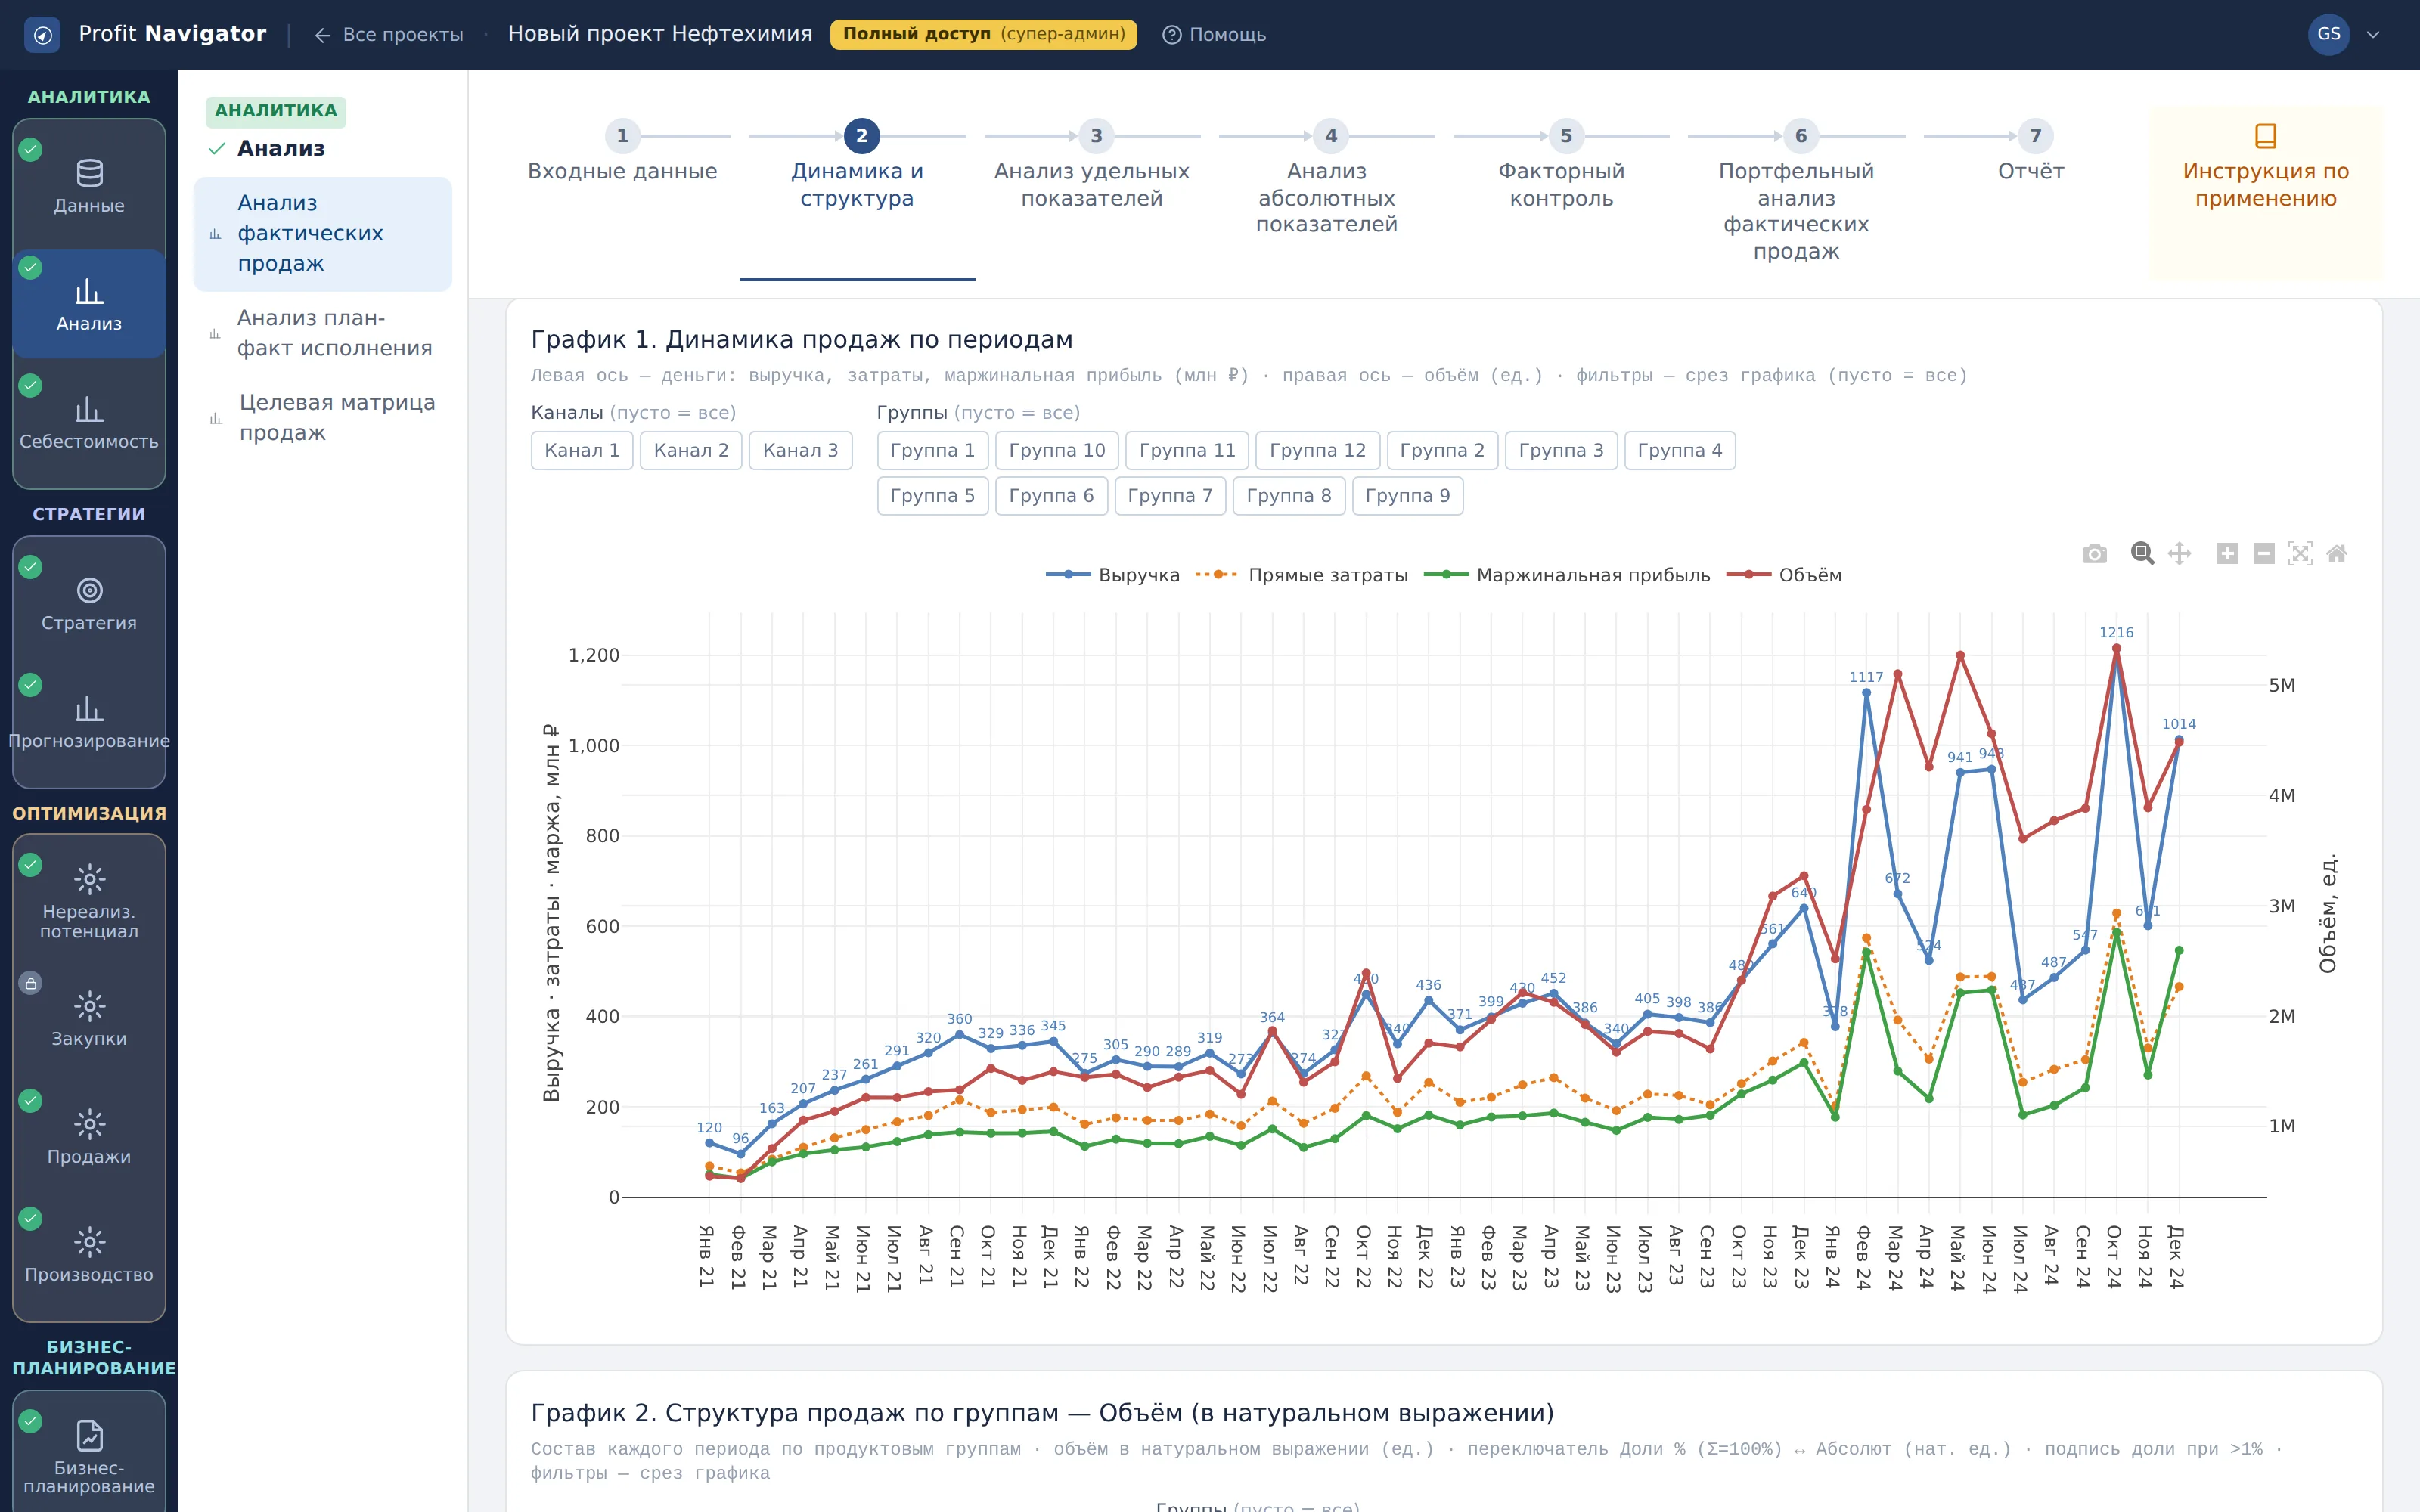
Task: Select the chart Zoom tool
Action: [x=2141, y=554]
